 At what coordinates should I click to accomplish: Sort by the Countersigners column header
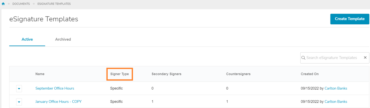[238, 74]
